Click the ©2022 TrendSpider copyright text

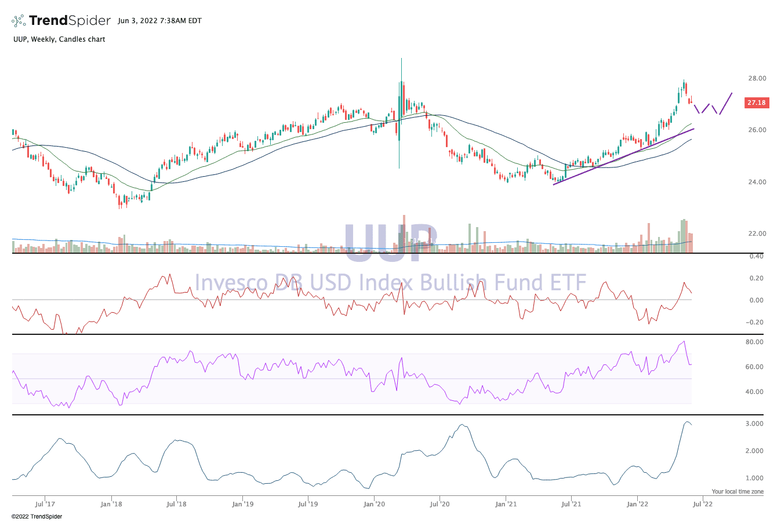[x=37, y=516]
